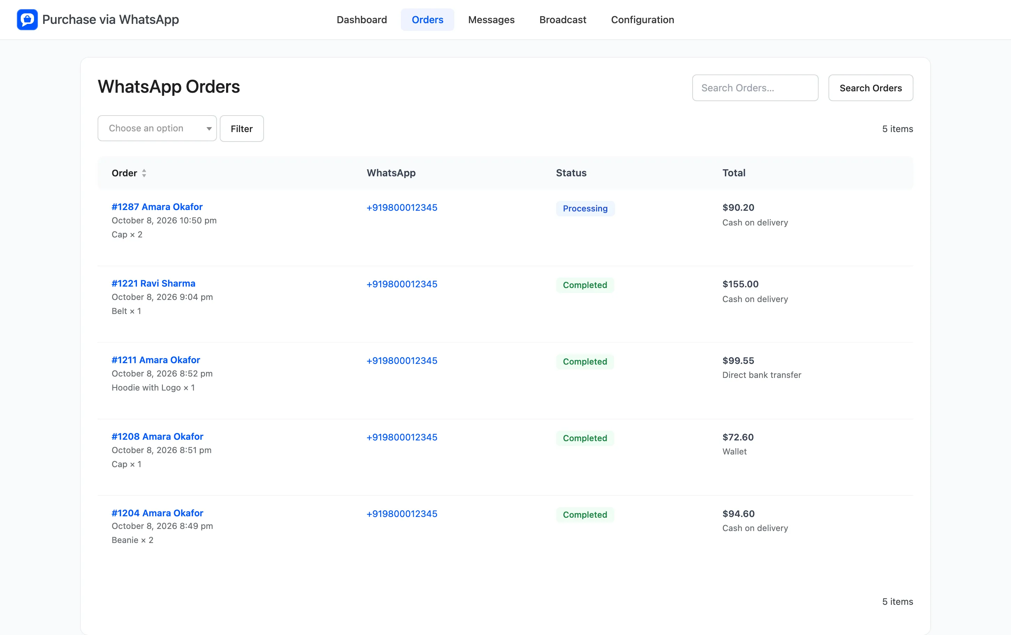Click the Total column header

[x=734, y=173]
